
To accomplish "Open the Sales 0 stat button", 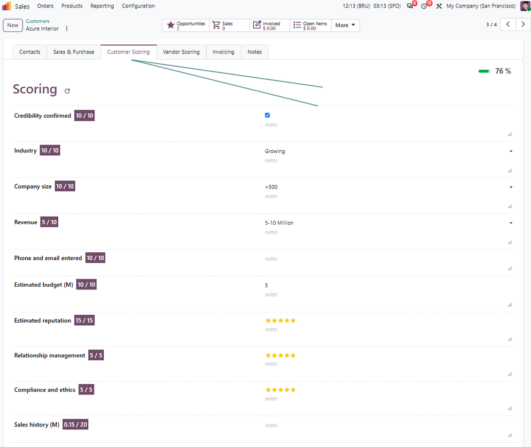I will [230, 25].
